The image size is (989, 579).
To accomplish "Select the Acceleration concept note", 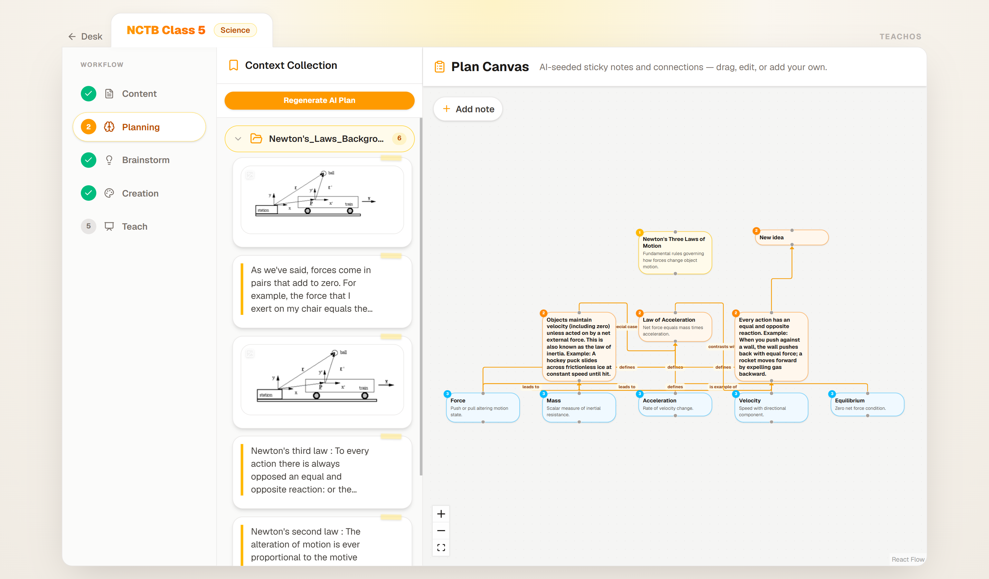I will [675, 404].
